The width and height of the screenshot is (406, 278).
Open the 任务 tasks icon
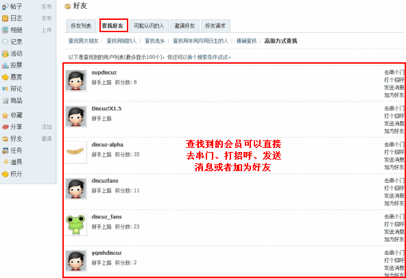[5, 151]
